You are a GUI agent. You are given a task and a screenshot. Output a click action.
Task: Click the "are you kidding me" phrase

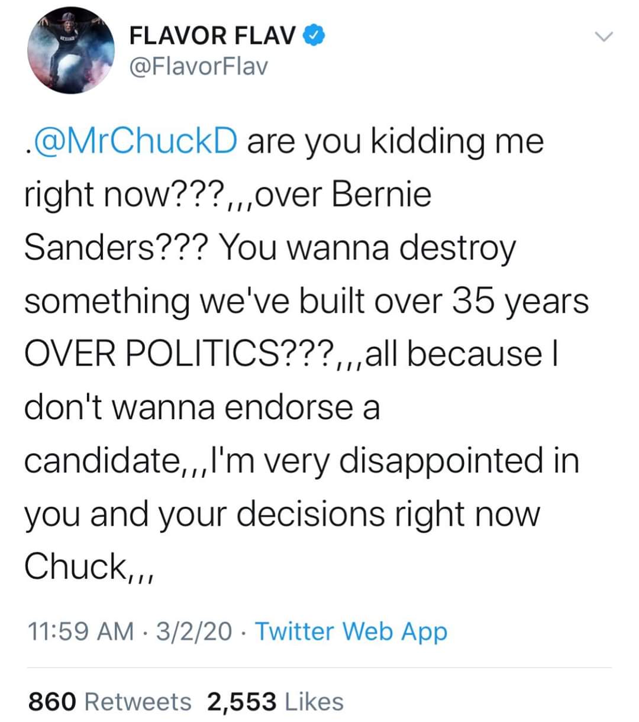[x=395, y=141]
